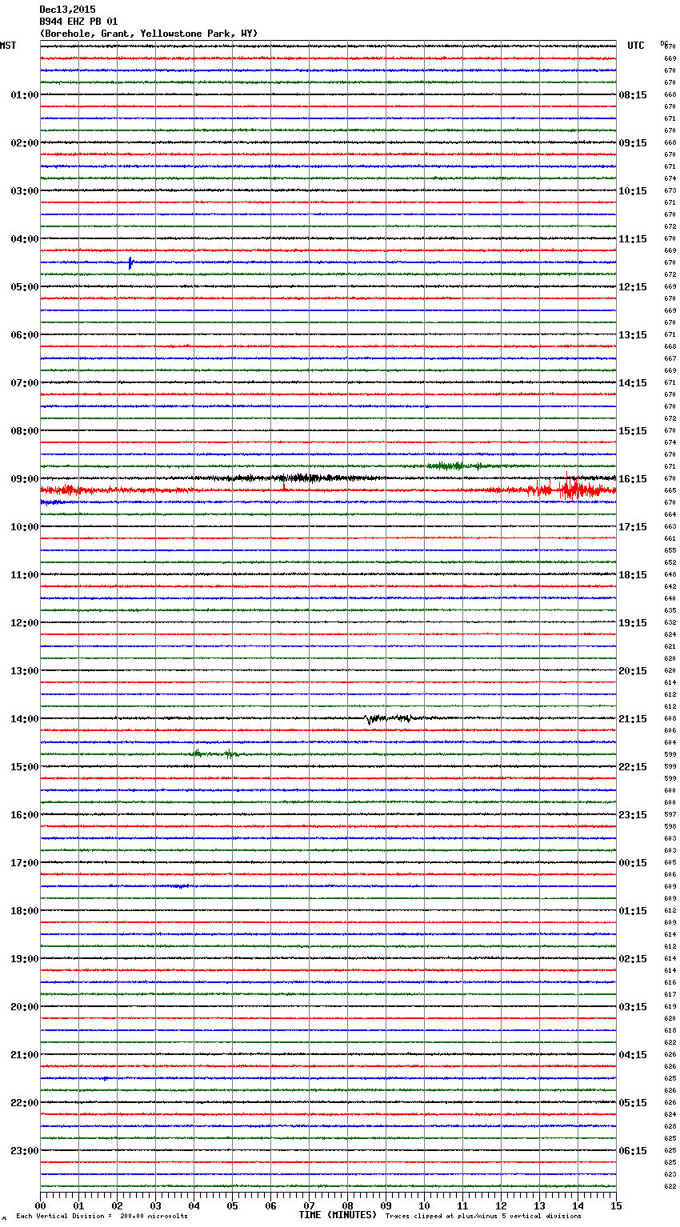This screenshot has width=680, height=1227.
Task: Click the 16:15 UTC time label
Action: [633, 479]
